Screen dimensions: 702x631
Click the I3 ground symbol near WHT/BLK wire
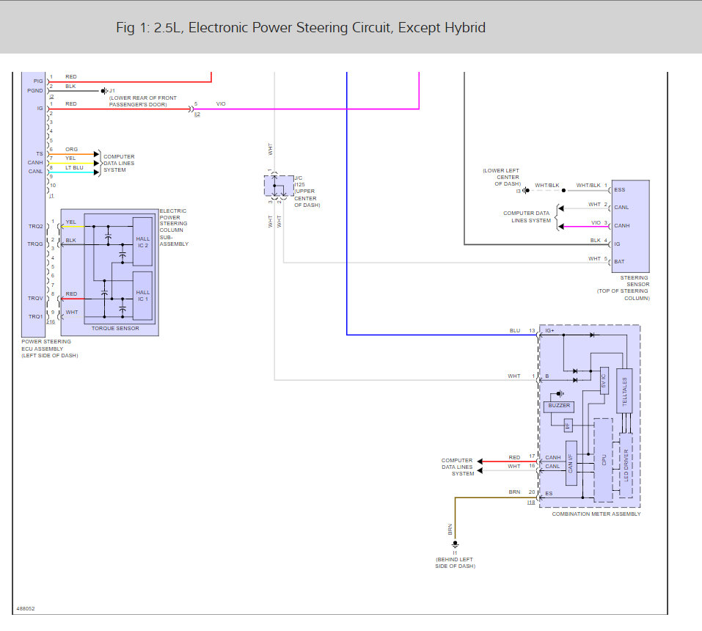(526, 190)
